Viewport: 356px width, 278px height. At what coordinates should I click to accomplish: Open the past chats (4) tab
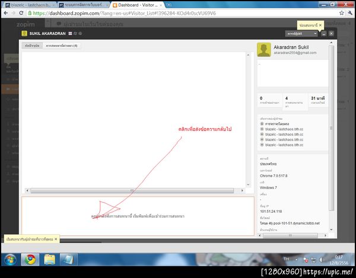62,46
